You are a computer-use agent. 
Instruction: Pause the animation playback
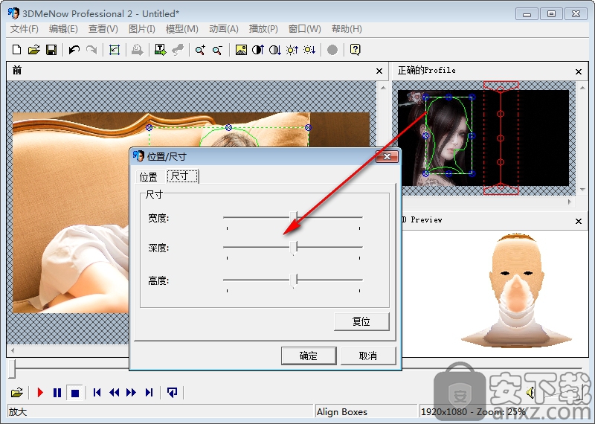point(57,393)
